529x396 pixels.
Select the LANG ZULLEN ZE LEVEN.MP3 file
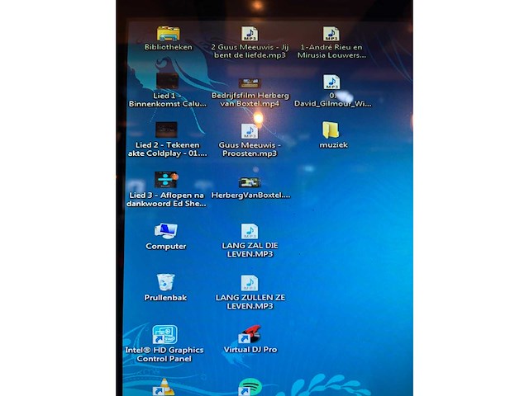pos(250,283)
